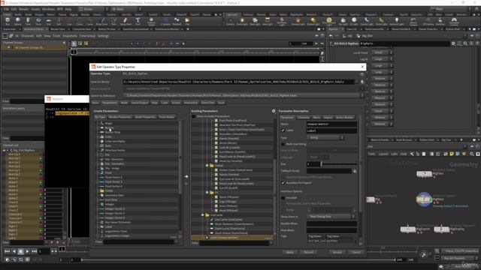
Task: Click the RigDisplay node in network view
Action: (x=441, y=229)
